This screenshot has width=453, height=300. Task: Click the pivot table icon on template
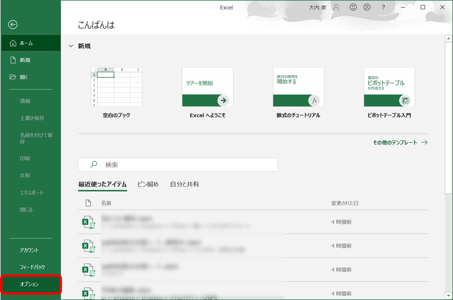point(405,101)
